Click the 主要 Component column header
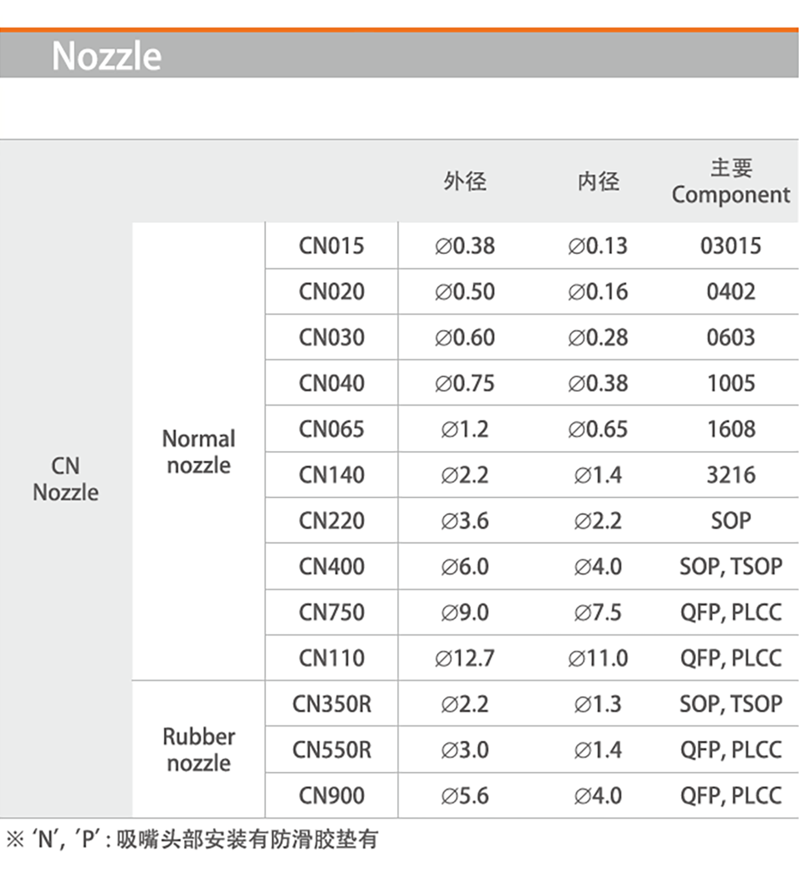The height and width of the screenshot is (887, 799). (731, 181)
